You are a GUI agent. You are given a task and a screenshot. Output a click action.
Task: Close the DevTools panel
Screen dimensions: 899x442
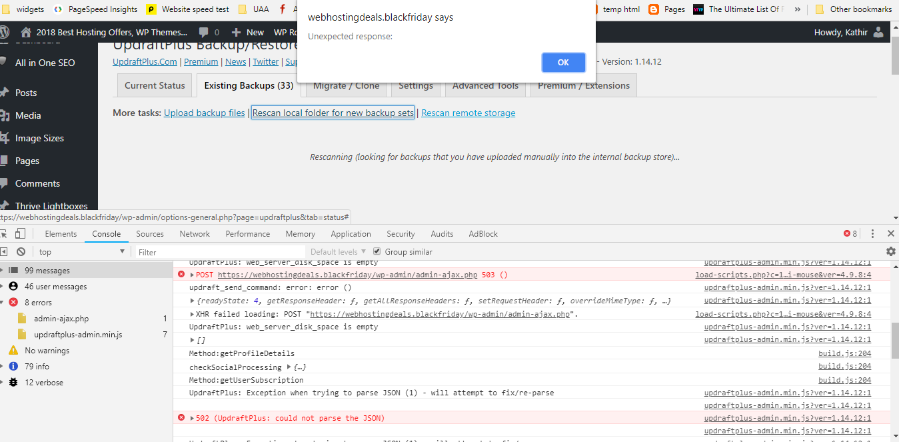click(890, 233)
